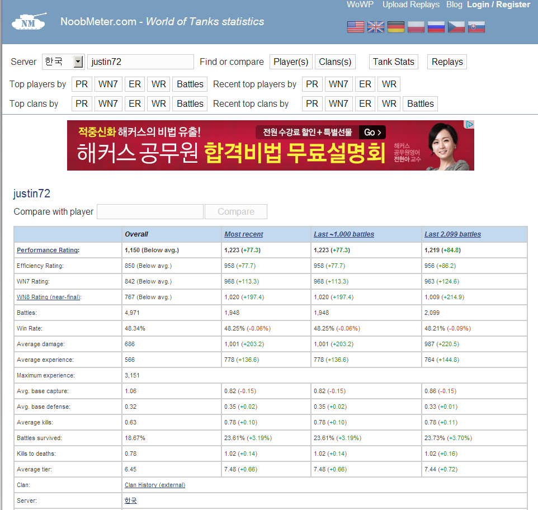The width and height of the screenshot is (538, 510).
Task: Select the United Kingdom flag
Action: click(x=376, y=27)
